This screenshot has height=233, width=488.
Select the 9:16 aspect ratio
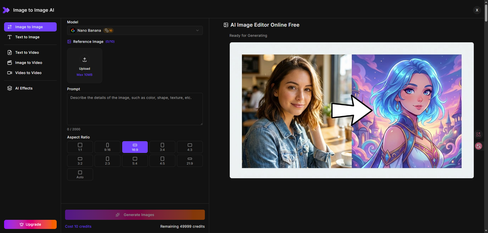click(107, 147)
